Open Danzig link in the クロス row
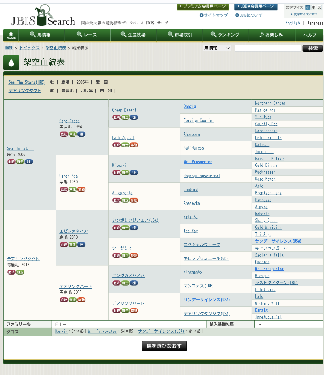Image resolution: width=324 pixels, height=375 pixels. click(61, 331)
